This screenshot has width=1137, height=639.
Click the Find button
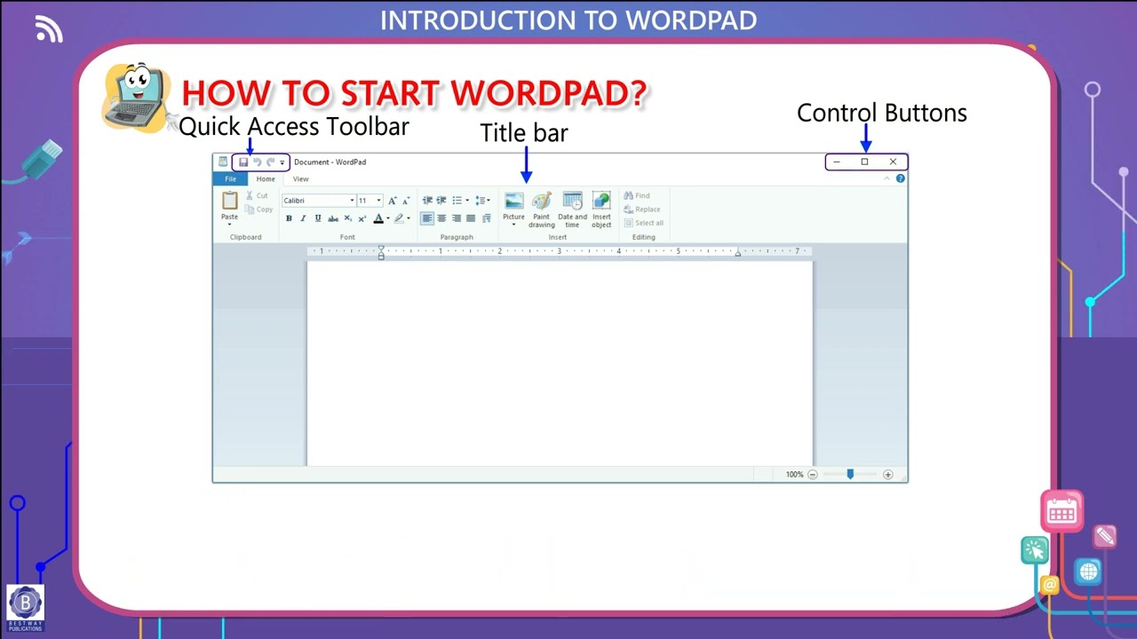coord(637,195)
